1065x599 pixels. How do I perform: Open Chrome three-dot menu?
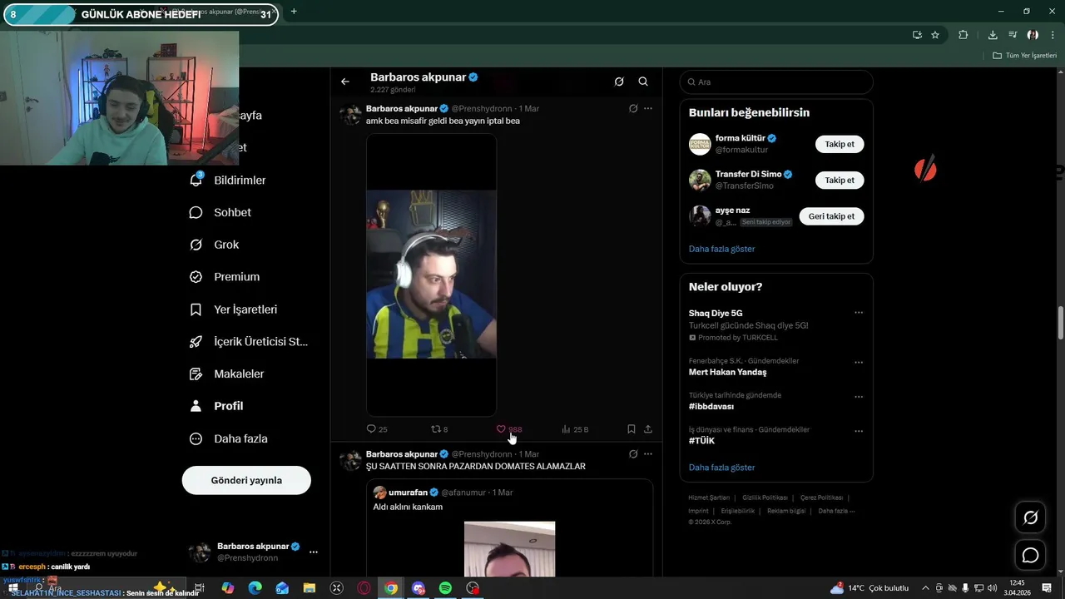tap(1053, 35)
